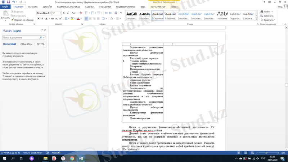Open text effects (glowing A) icon

(x=66, y=19)
